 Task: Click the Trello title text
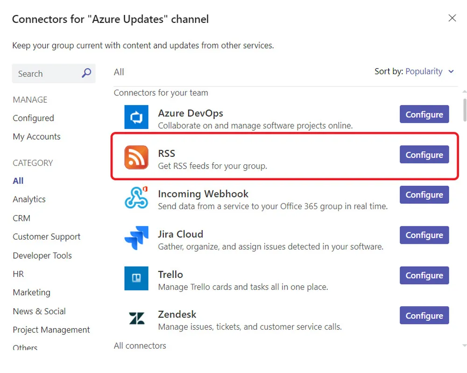coord(170,274)
